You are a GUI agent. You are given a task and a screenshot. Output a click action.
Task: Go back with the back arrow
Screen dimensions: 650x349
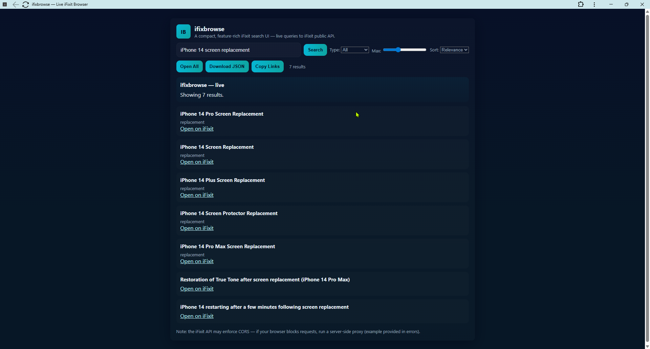coord(16,4)
